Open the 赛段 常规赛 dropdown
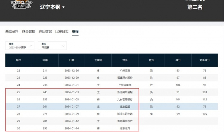 52,46
